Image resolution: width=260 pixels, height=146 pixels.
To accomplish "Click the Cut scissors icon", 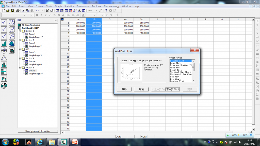I will 23,10.
